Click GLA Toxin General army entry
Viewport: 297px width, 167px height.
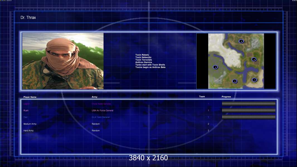point(101,117)
